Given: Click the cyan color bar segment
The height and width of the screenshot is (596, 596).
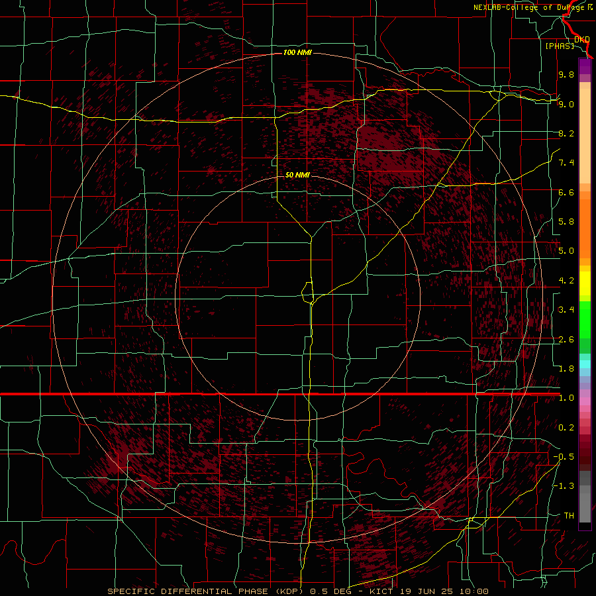Looking at the screenshot, I should [x=585, y=364].
